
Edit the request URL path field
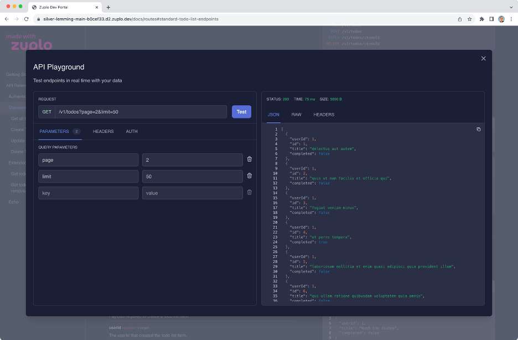point(141,112)
